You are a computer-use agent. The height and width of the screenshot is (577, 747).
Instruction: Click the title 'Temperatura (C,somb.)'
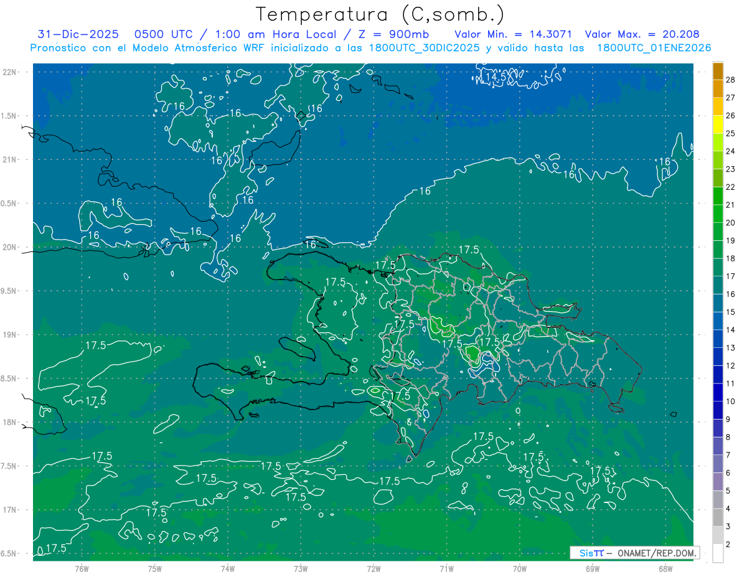coord(380,14)
